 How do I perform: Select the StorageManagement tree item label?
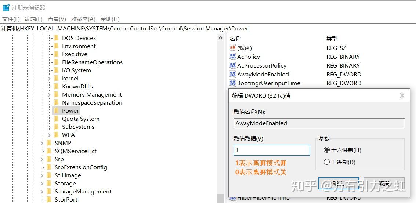click(83, 192)
